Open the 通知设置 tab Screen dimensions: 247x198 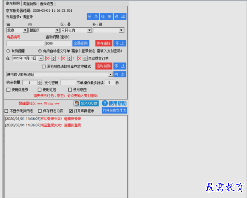[x=46, y=4]
